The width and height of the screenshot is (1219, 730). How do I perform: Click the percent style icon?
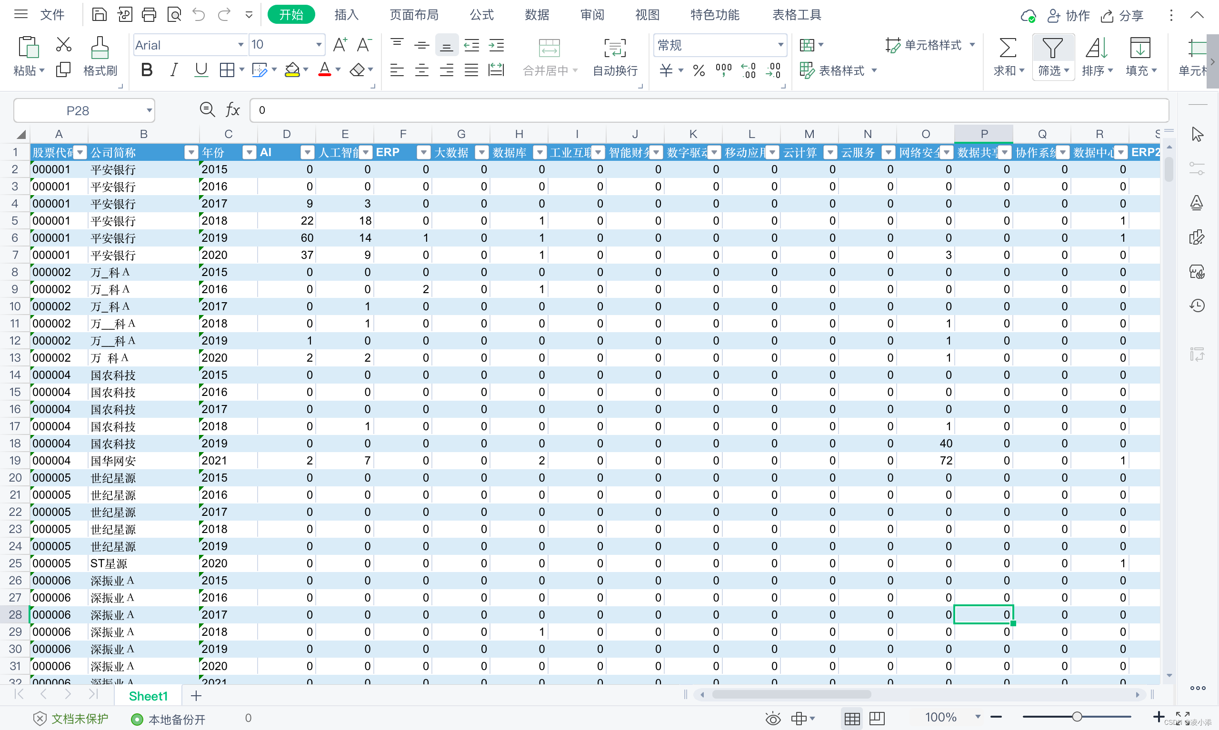[x=698, y=70]
